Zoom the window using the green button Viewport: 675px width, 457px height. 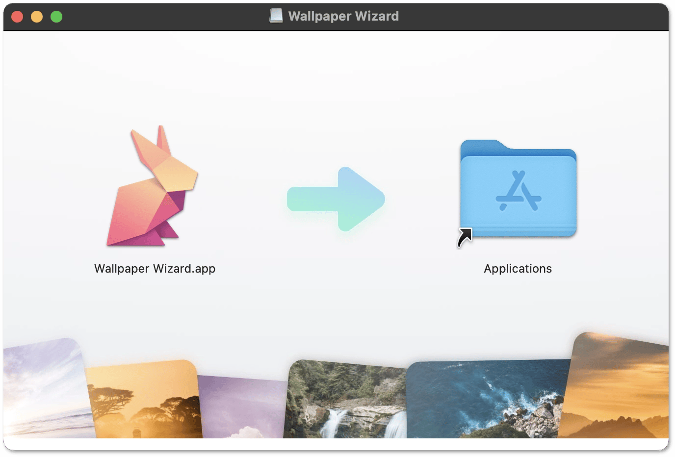point(56,17)
